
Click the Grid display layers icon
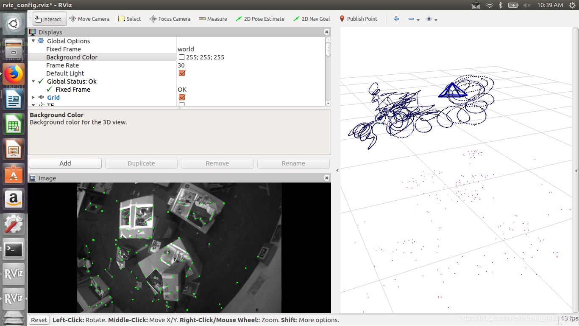pos(41,97)
